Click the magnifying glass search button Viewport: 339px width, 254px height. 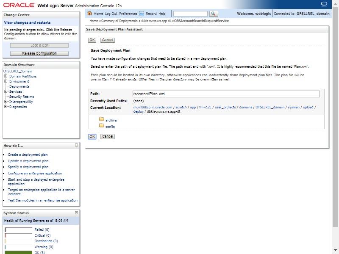click(x=213, y=14)
